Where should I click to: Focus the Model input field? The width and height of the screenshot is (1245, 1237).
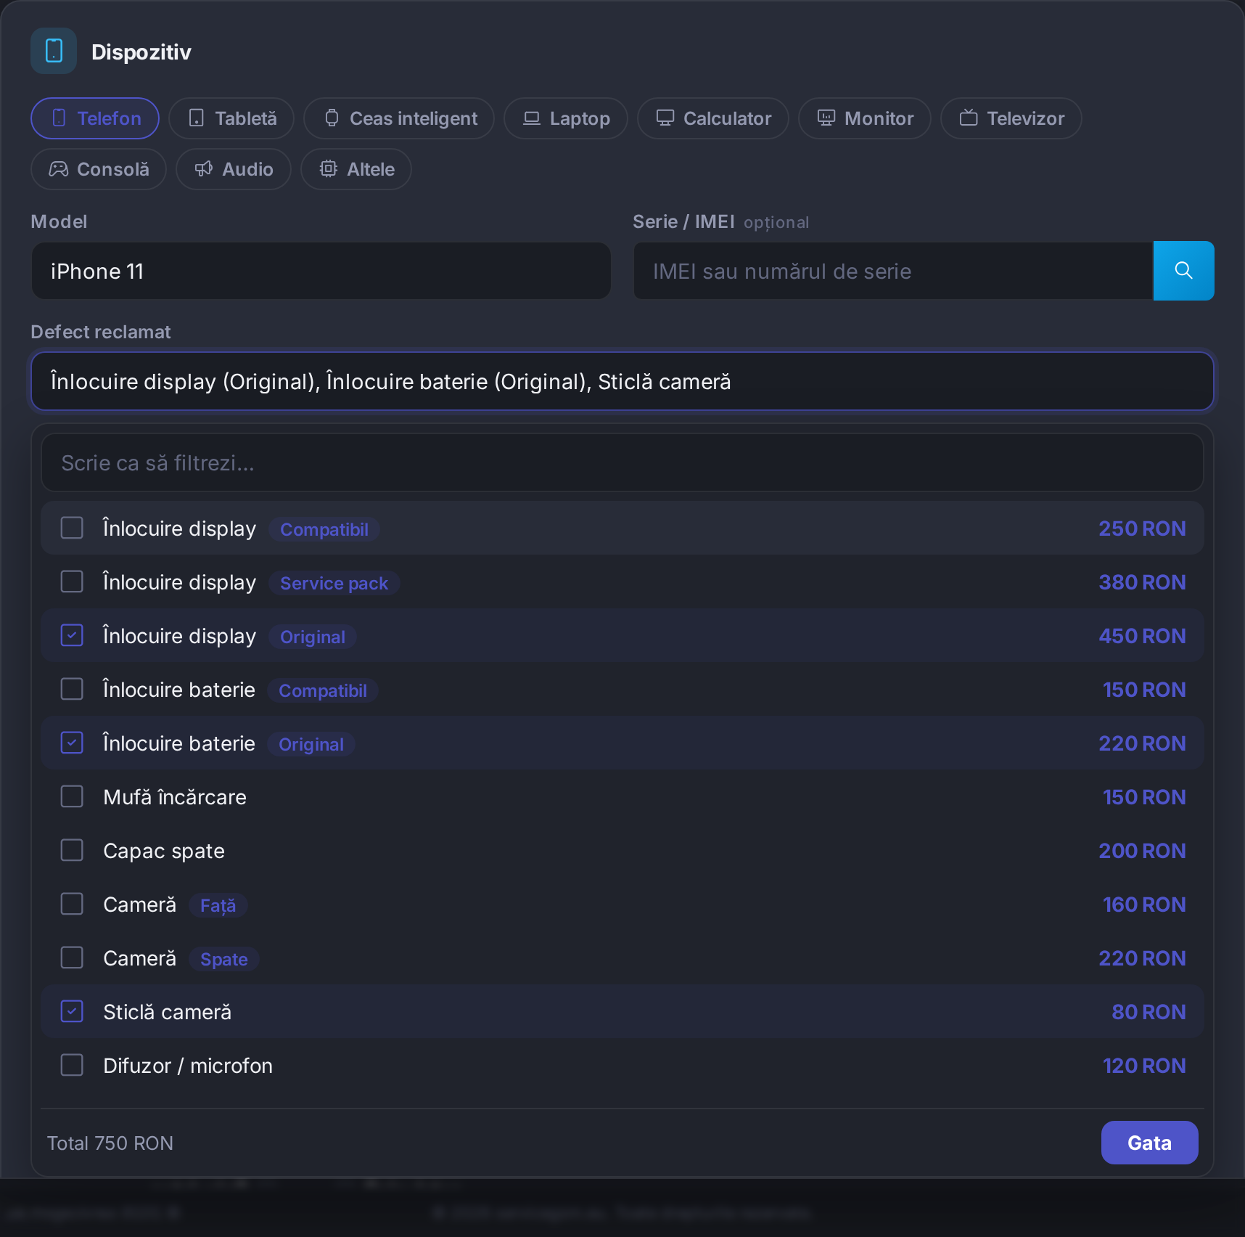click(321, 271)
